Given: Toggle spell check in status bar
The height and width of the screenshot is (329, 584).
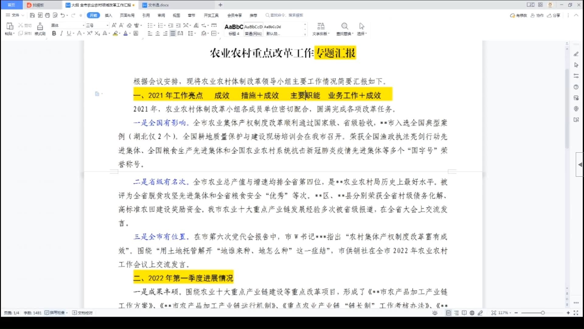Looking at the screenshot, I should [x=55, y=313].
